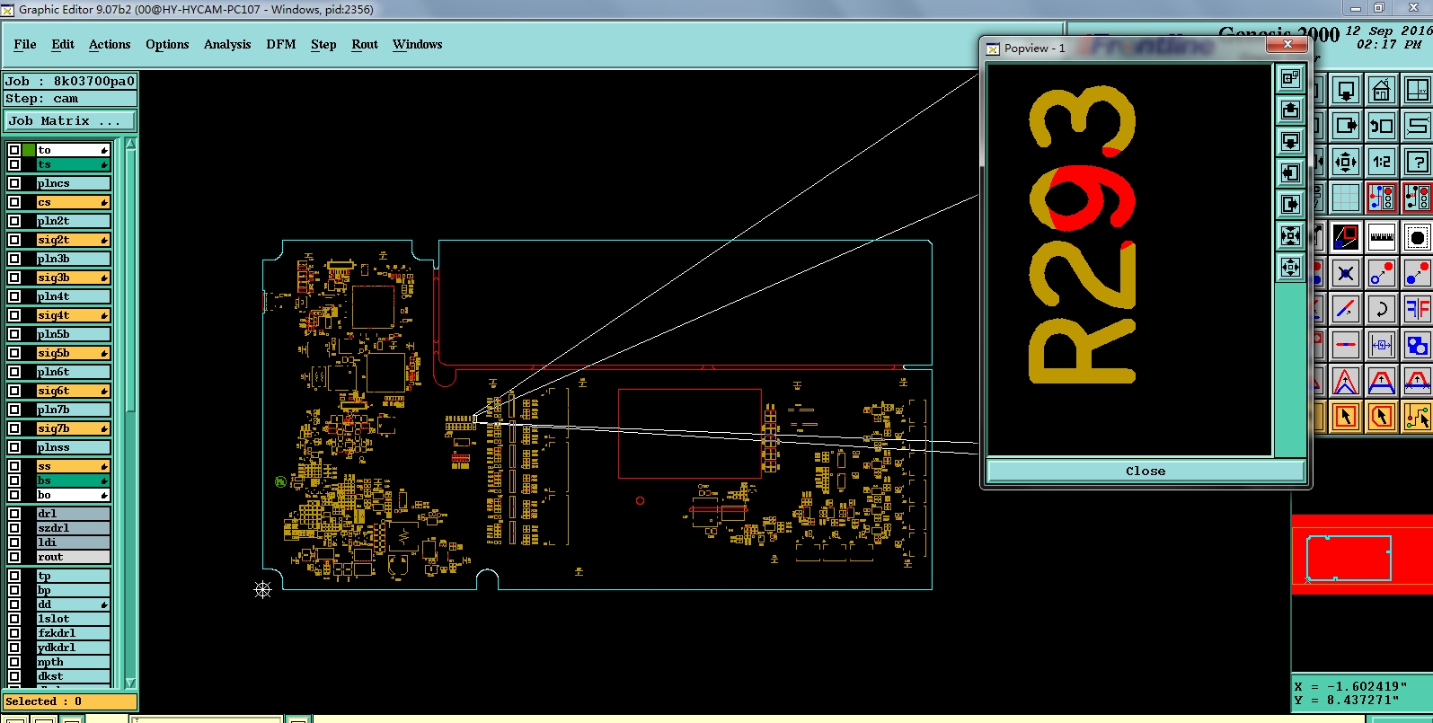
Task: Click the pan-all-directions arrows icon in toolbar
Action: pos(1345,162)
